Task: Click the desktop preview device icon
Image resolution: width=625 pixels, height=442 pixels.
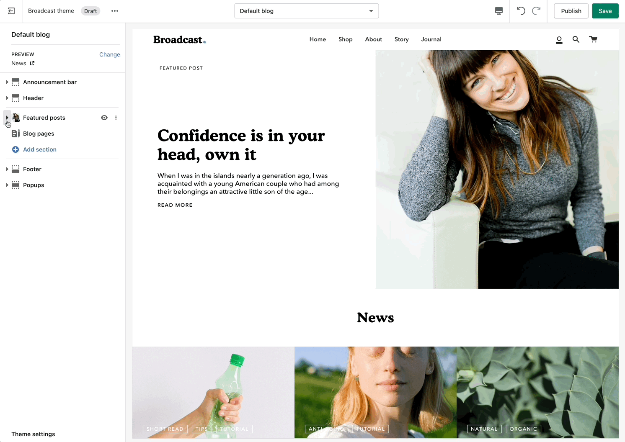Action: [x=498, y=11]
